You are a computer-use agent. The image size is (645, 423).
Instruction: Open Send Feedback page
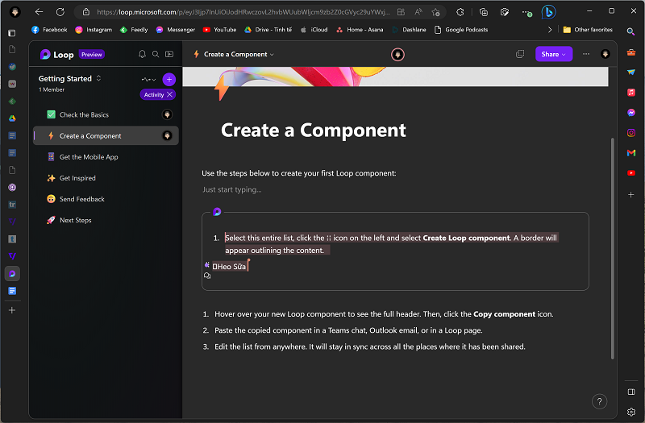pos(106,199)
